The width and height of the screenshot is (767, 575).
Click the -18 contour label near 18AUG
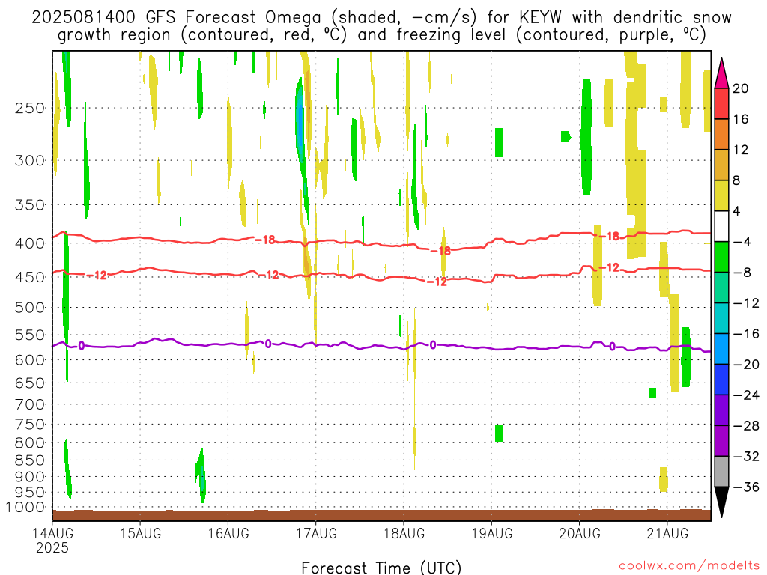[x=440, y=251]
